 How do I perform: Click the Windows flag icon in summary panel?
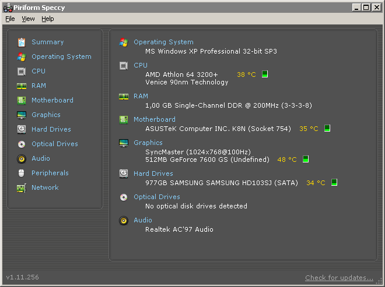click(124, 42)
